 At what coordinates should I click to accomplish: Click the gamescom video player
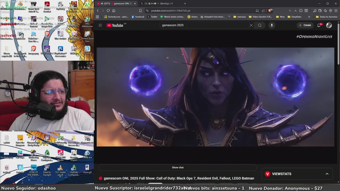click(x=215, y=97)
